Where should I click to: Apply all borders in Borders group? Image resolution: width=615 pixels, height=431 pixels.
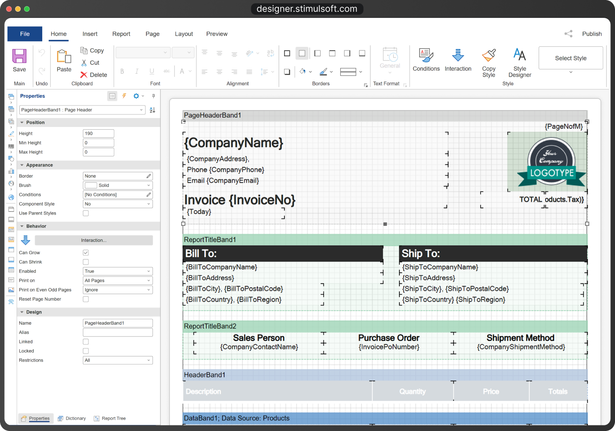click(287, 53)
